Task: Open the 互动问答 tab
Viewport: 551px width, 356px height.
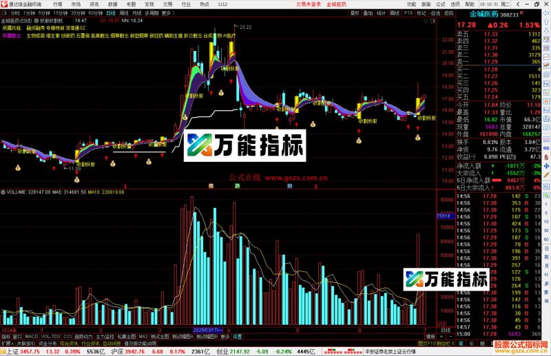Action: click(x=112, y=344)
